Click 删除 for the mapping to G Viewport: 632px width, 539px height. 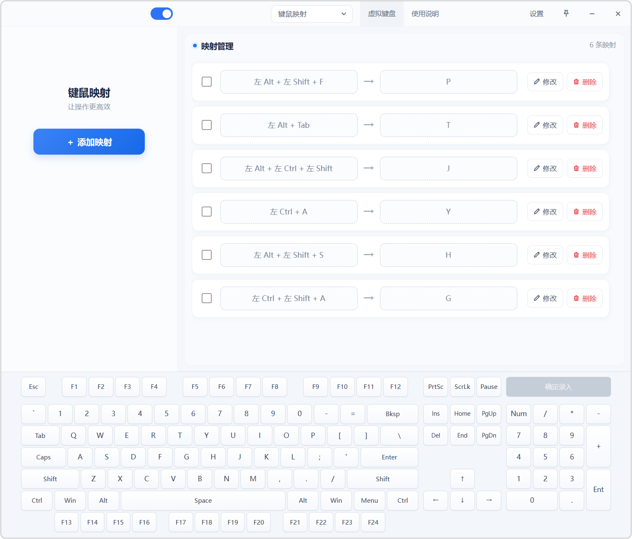[x=585, y=298]
